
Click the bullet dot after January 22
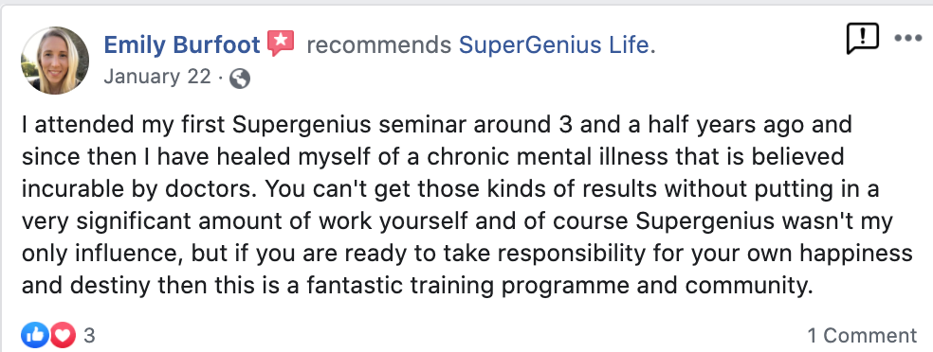click(x=220, y=78)
